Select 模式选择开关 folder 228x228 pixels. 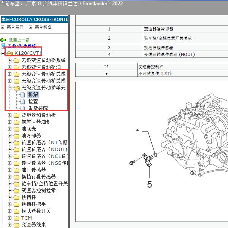click(x=36, y=211)
